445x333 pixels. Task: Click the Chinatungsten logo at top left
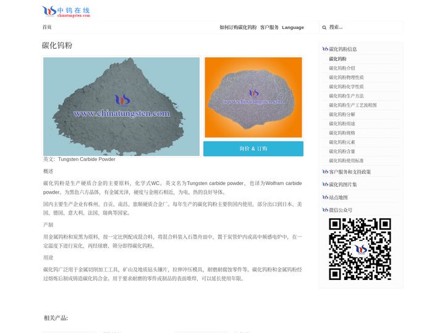tap(66, 11)
